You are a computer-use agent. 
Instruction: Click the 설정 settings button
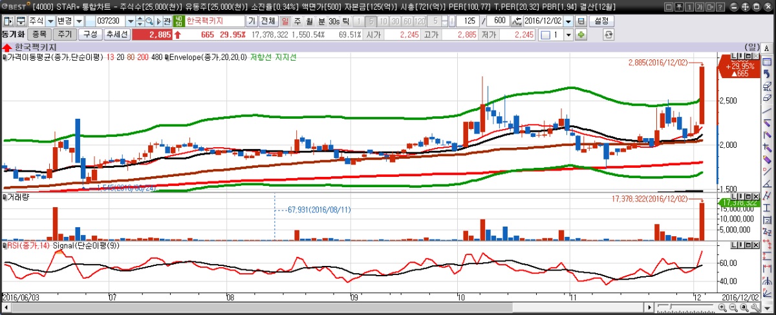coord(601,21)
